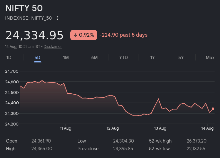Click the Open value 24,361.90
The height and width of the screenshot is (158, 220).
[41, 141]
